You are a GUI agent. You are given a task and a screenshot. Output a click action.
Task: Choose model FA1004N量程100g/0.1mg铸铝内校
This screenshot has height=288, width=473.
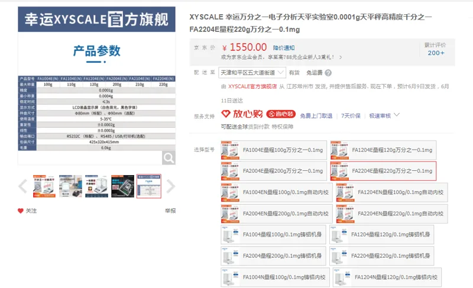tap(275, 277)
